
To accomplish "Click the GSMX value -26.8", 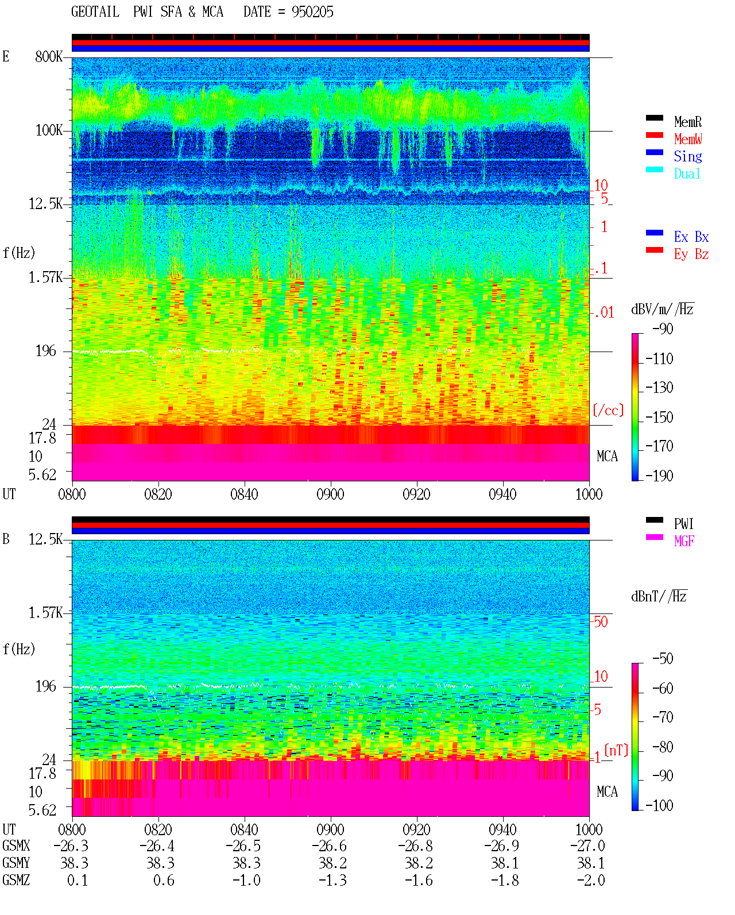I will 416,846.
